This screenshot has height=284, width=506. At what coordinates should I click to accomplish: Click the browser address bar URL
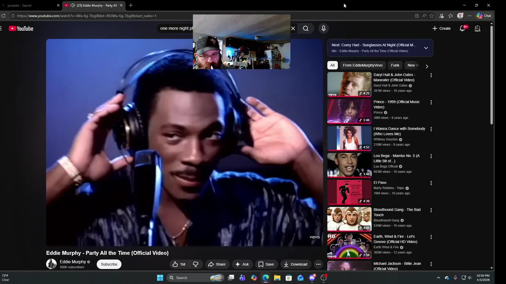click(x=87, y=16)
